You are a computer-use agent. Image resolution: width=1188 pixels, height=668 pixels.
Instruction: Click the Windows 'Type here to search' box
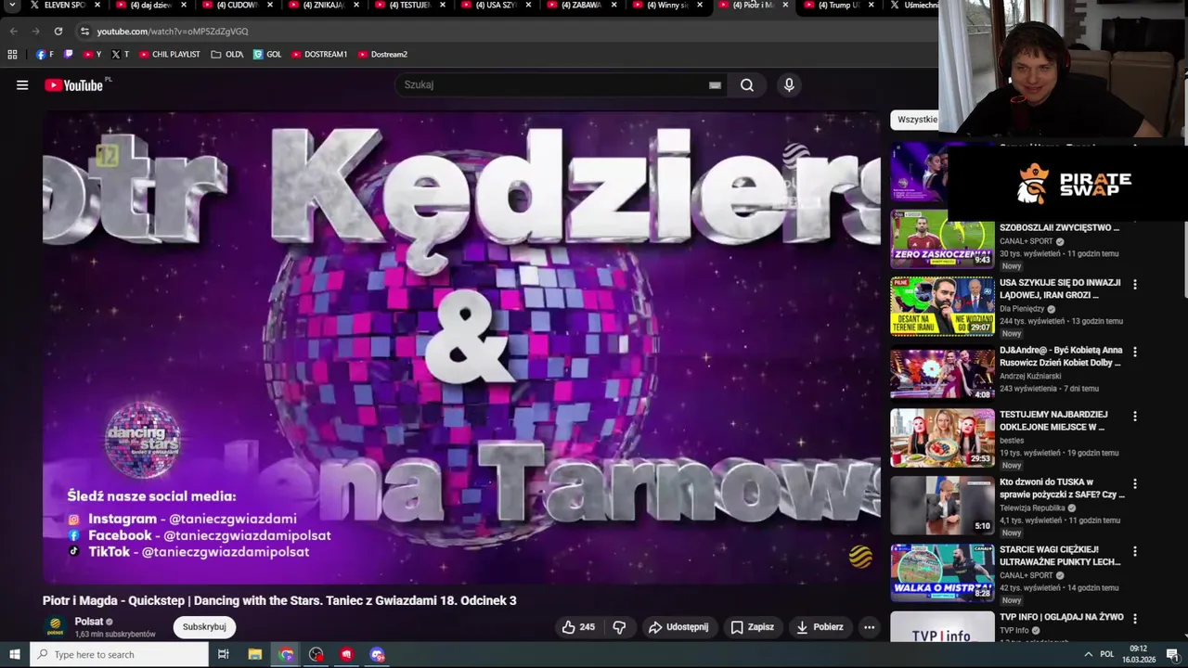coord(119,654)
